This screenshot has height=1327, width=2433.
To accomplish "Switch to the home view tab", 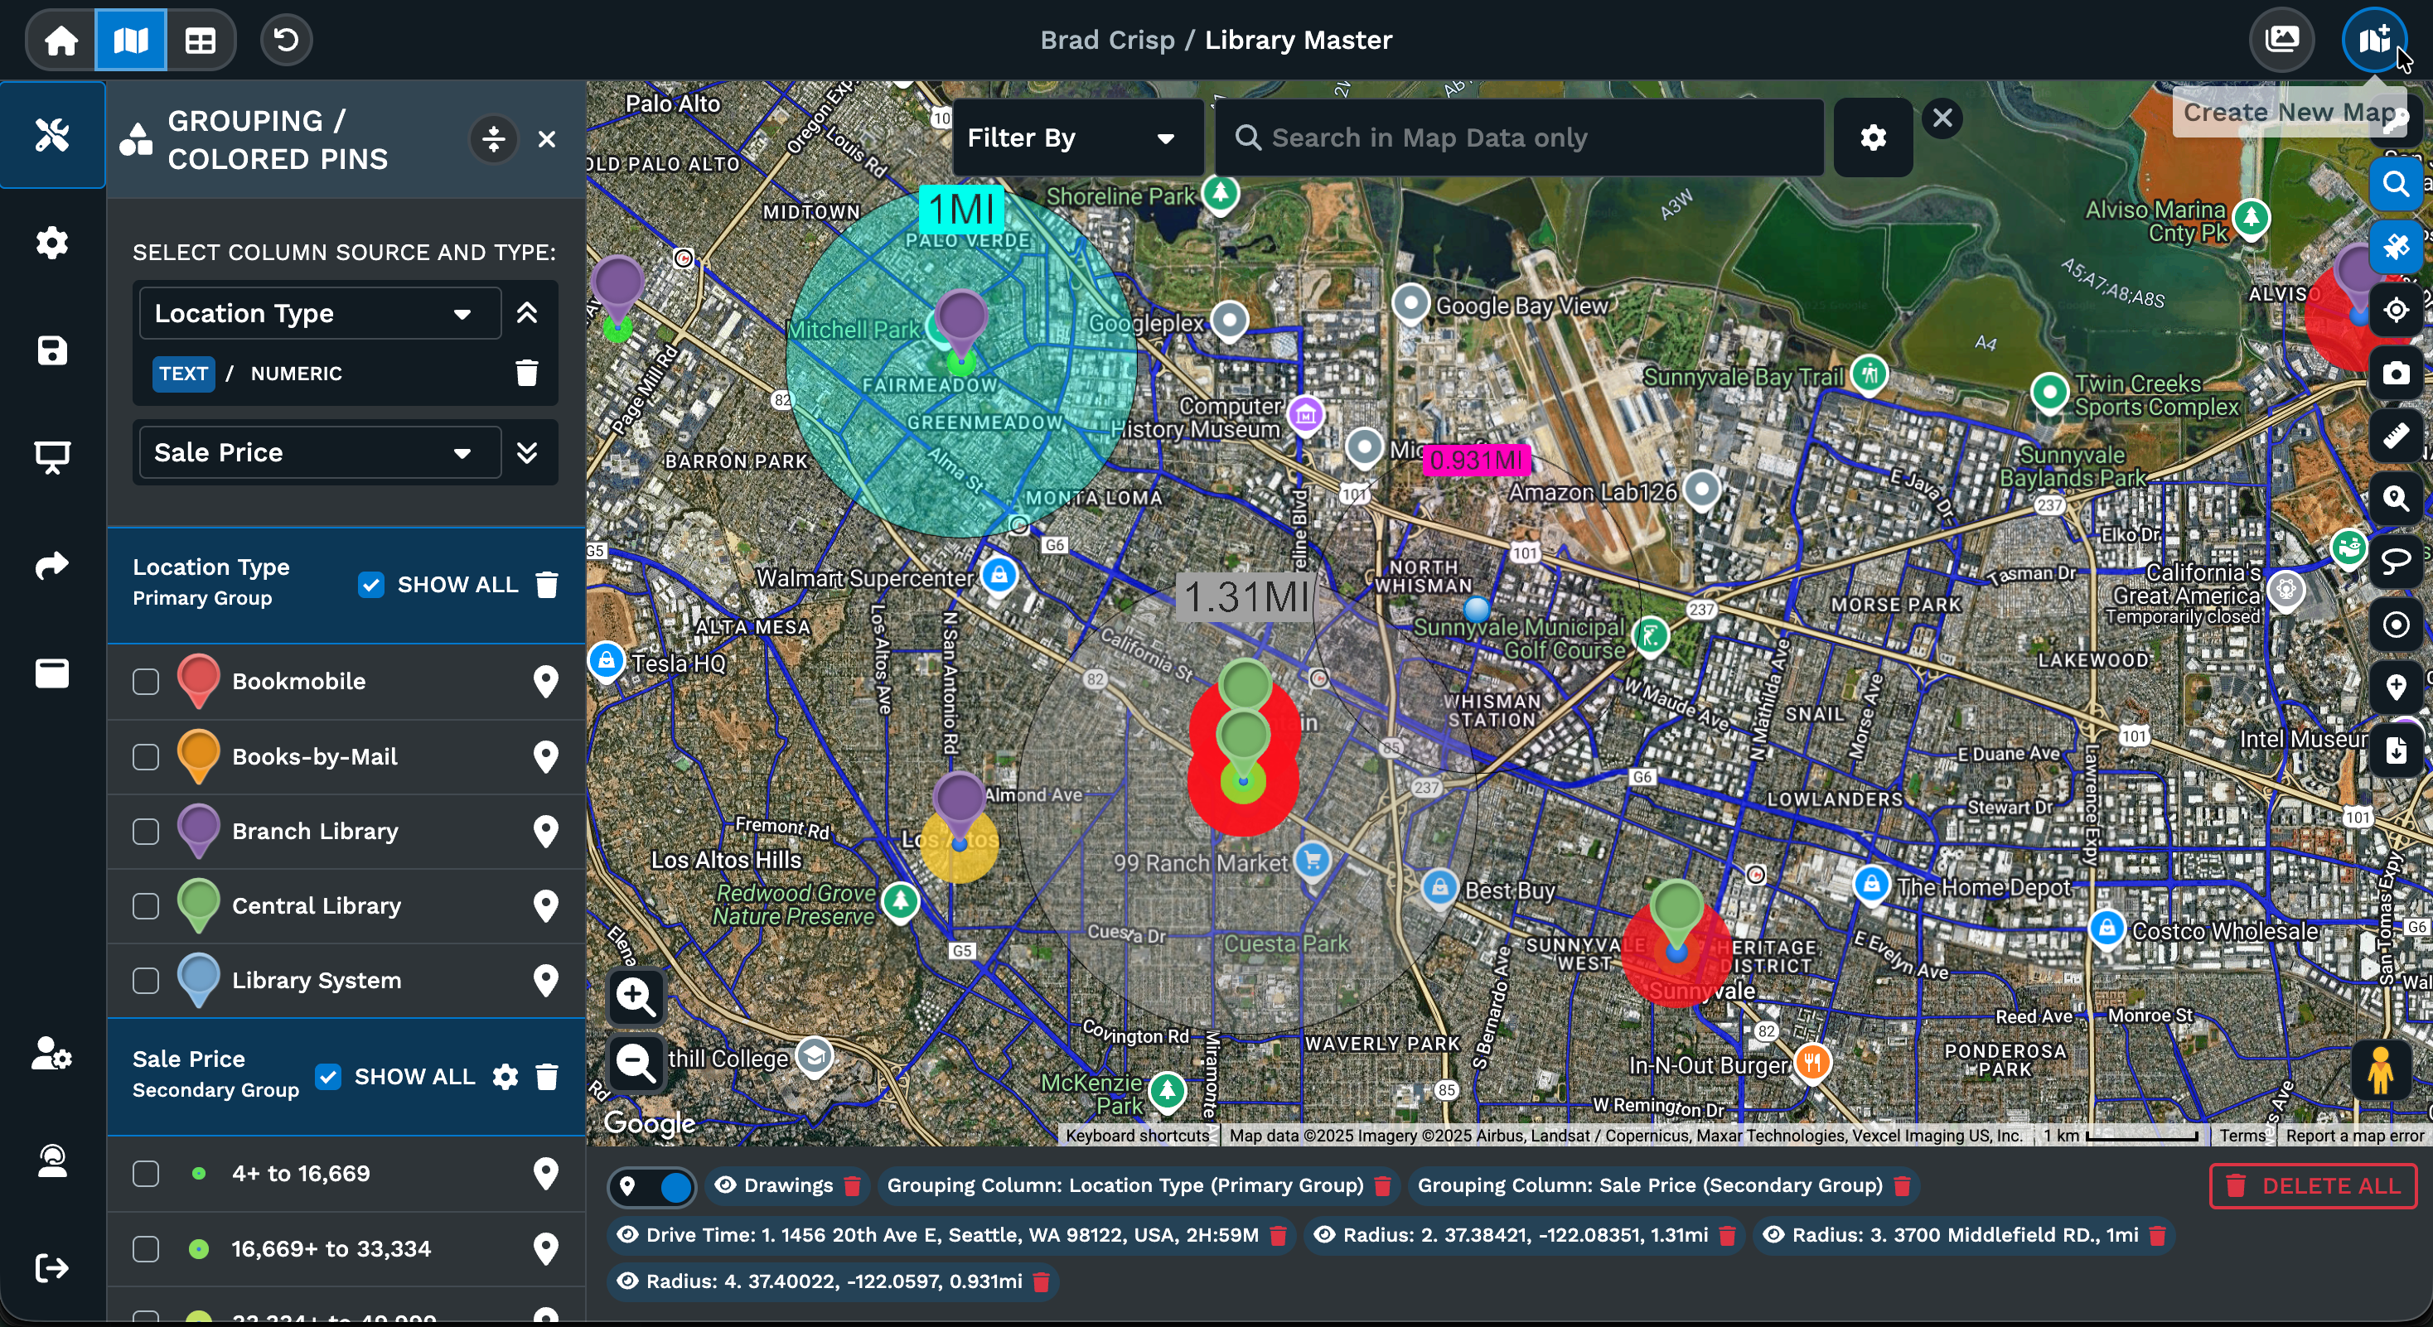I will (60, 40).
